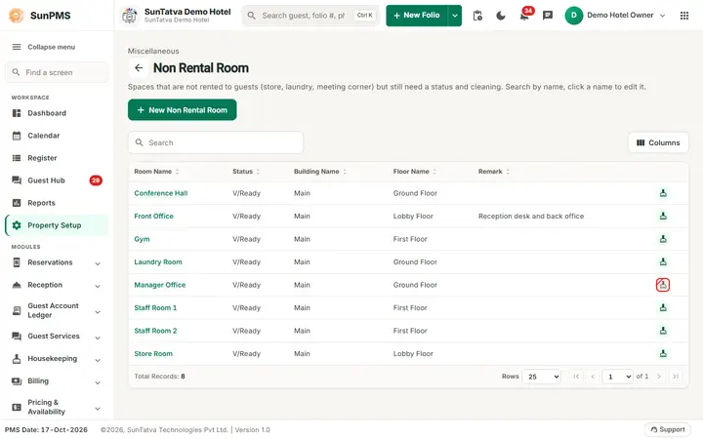Image resolution: width=703 pixels, height=439 pixels.
Task: Open the Manager Office room link
Action: click(x=159, y=285)
